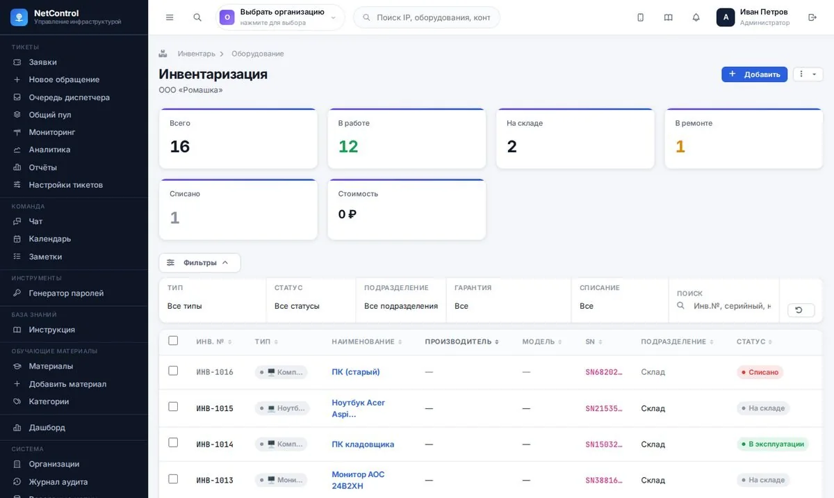Collapse the Фильтры panel
Image resolution: width=834 pixels, height=498 pixels.
click(199, 263)
